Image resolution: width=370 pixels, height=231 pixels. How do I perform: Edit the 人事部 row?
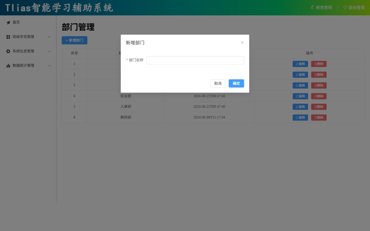pos(300,107)
